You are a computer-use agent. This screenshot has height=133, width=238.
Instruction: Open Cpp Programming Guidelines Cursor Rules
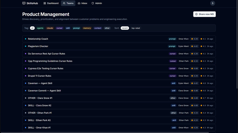119,61
